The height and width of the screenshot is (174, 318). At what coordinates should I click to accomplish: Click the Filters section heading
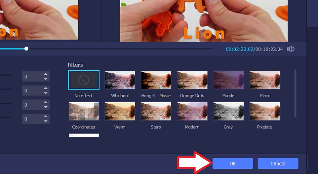tap(75, 65)
